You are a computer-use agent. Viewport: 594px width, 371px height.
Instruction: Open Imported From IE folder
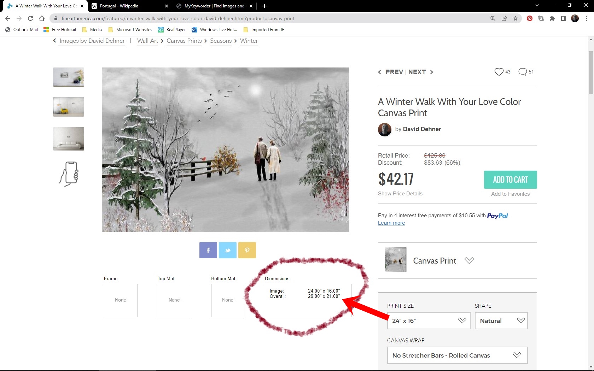pos(264,30)
